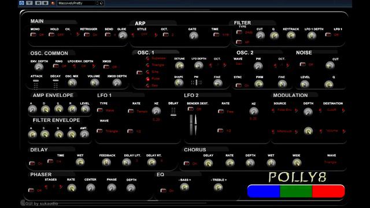Toggle the filter LFO 1 switch

[x=328, y=35]
